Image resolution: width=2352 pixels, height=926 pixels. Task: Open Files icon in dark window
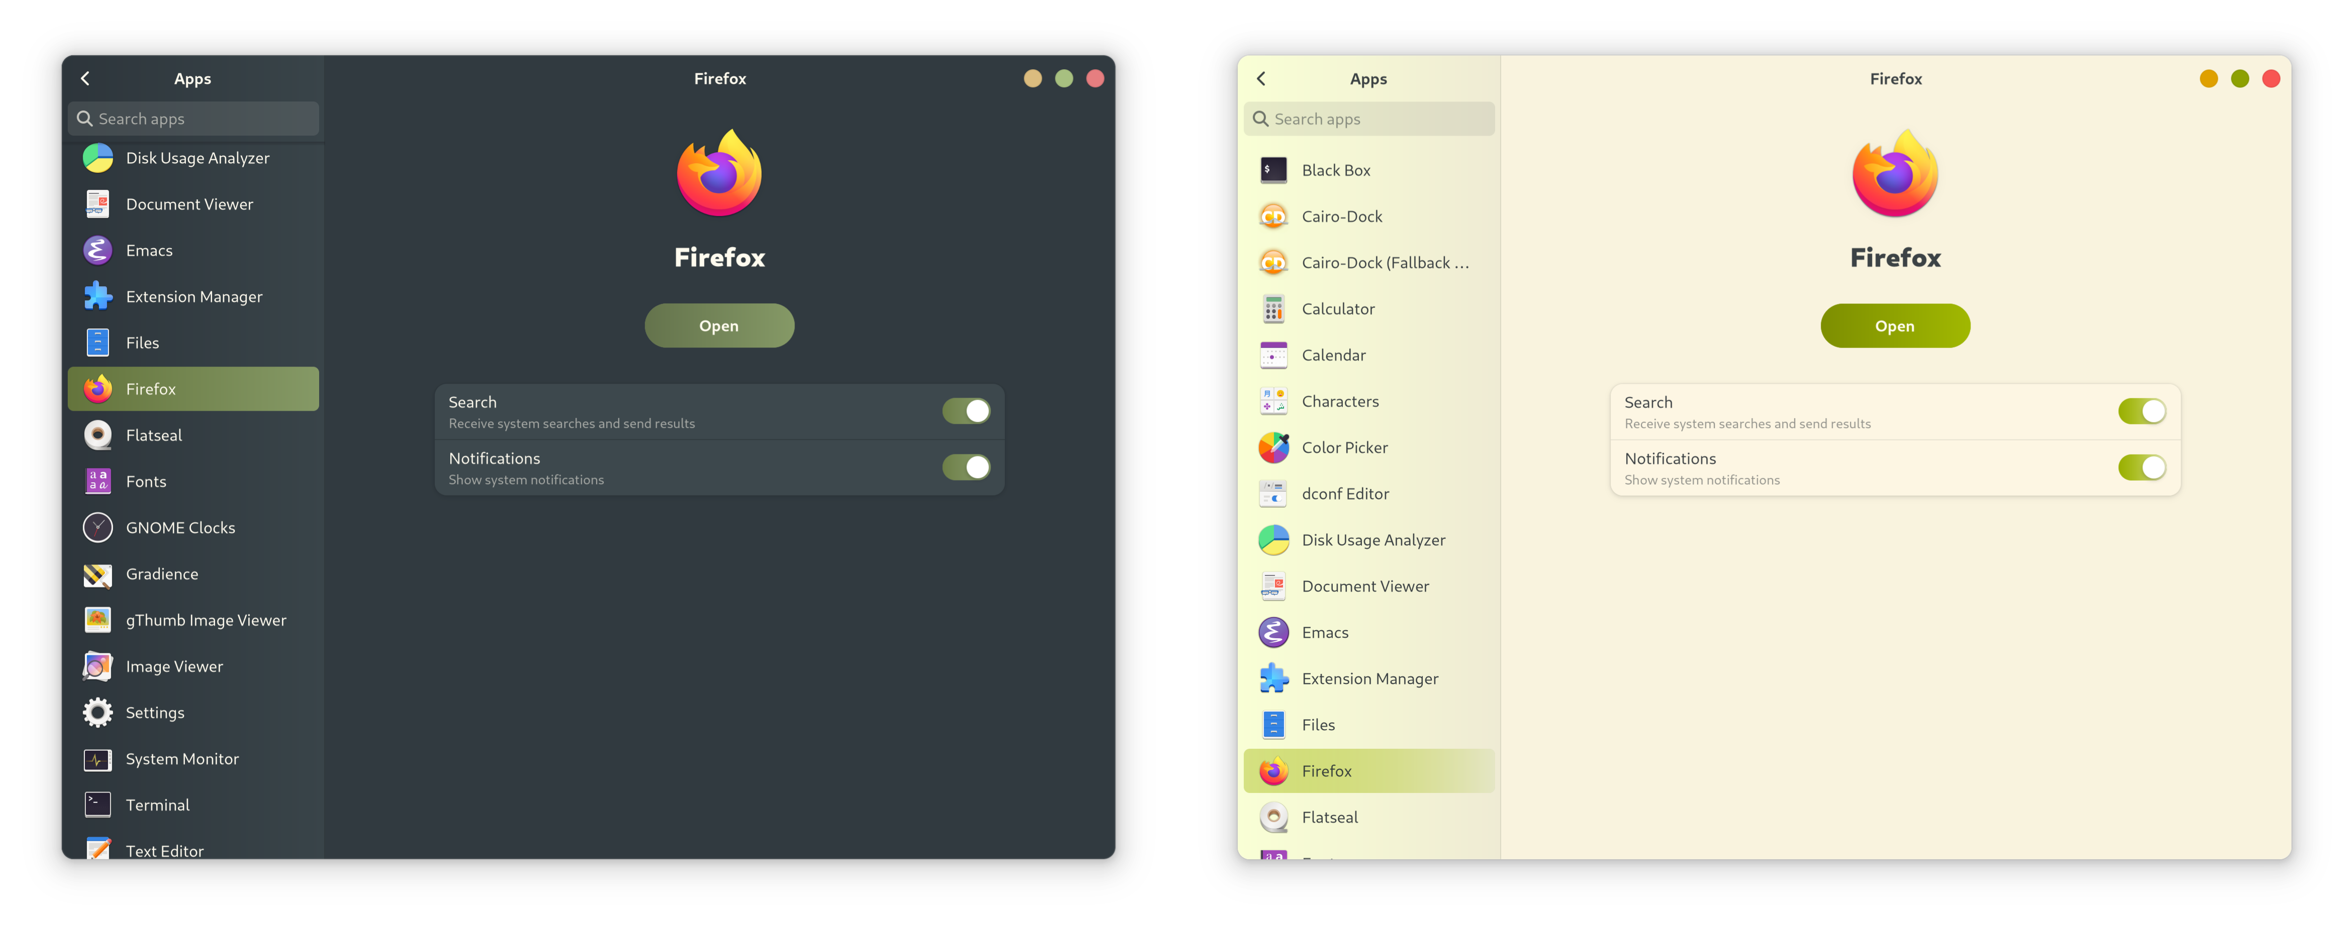pyautogui.click(x=97, y=343)
